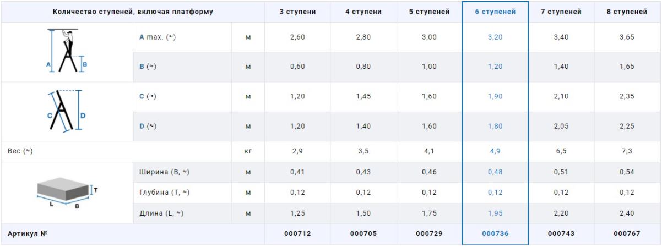Click the Глубина (T, ≈) row label
Viewport: 662px width, 247px height.
point(165,193)
